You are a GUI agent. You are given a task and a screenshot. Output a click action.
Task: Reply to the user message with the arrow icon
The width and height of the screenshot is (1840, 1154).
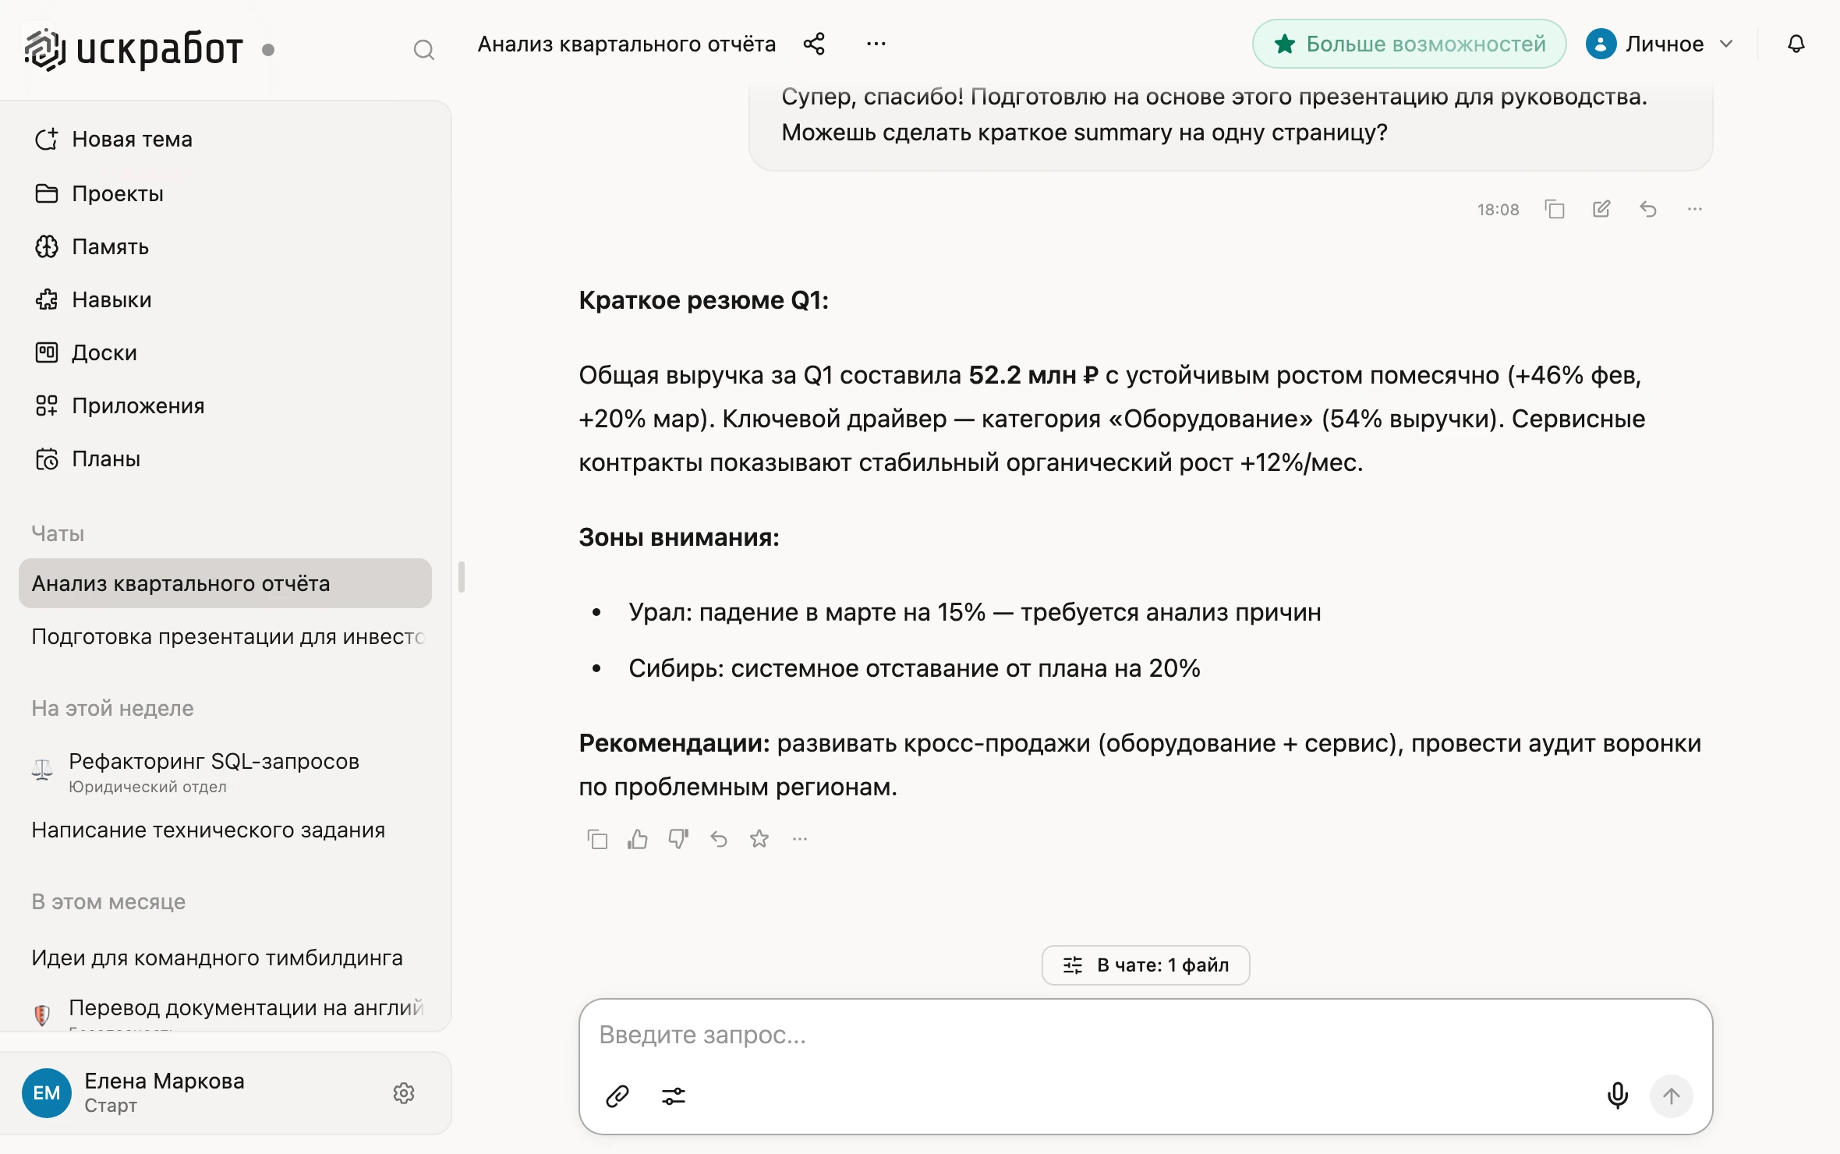(1648, 209)
